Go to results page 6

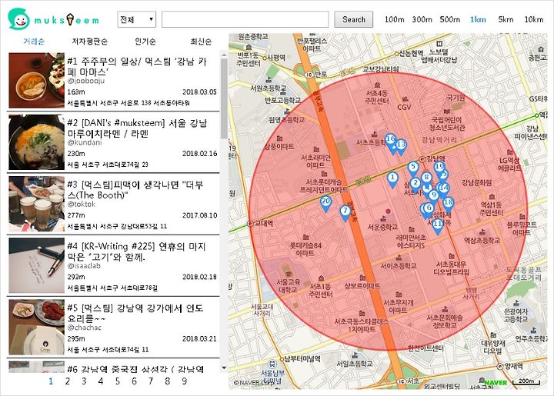[x=134, y=381]
